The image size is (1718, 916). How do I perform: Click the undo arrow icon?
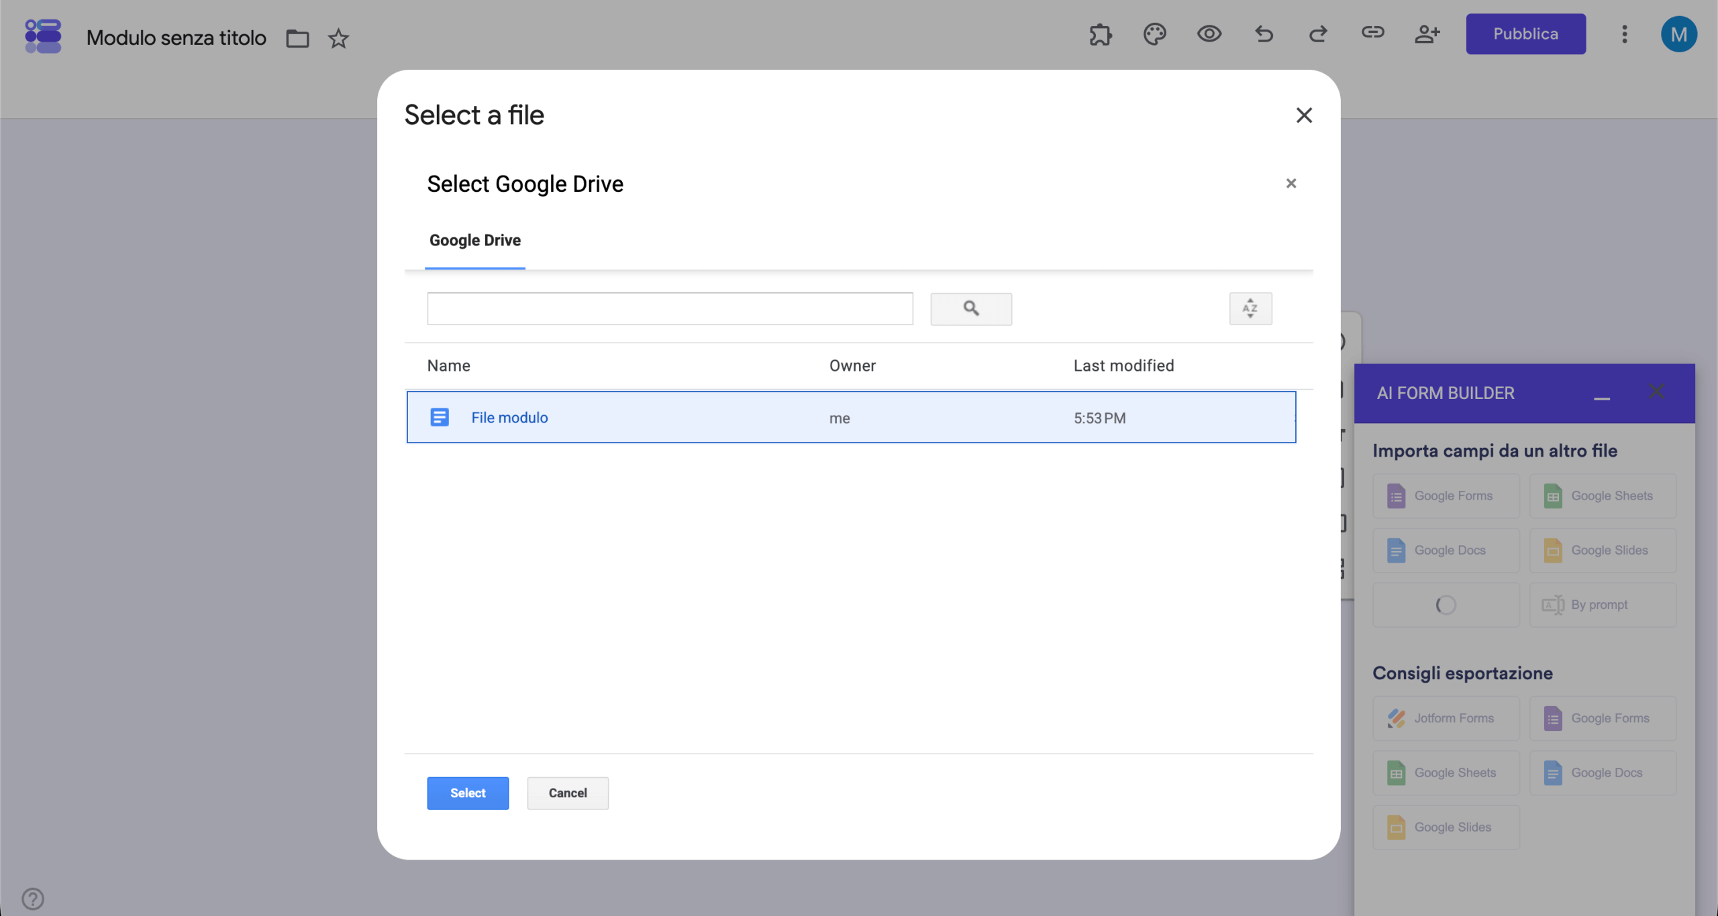click(x=1264, y=34)
